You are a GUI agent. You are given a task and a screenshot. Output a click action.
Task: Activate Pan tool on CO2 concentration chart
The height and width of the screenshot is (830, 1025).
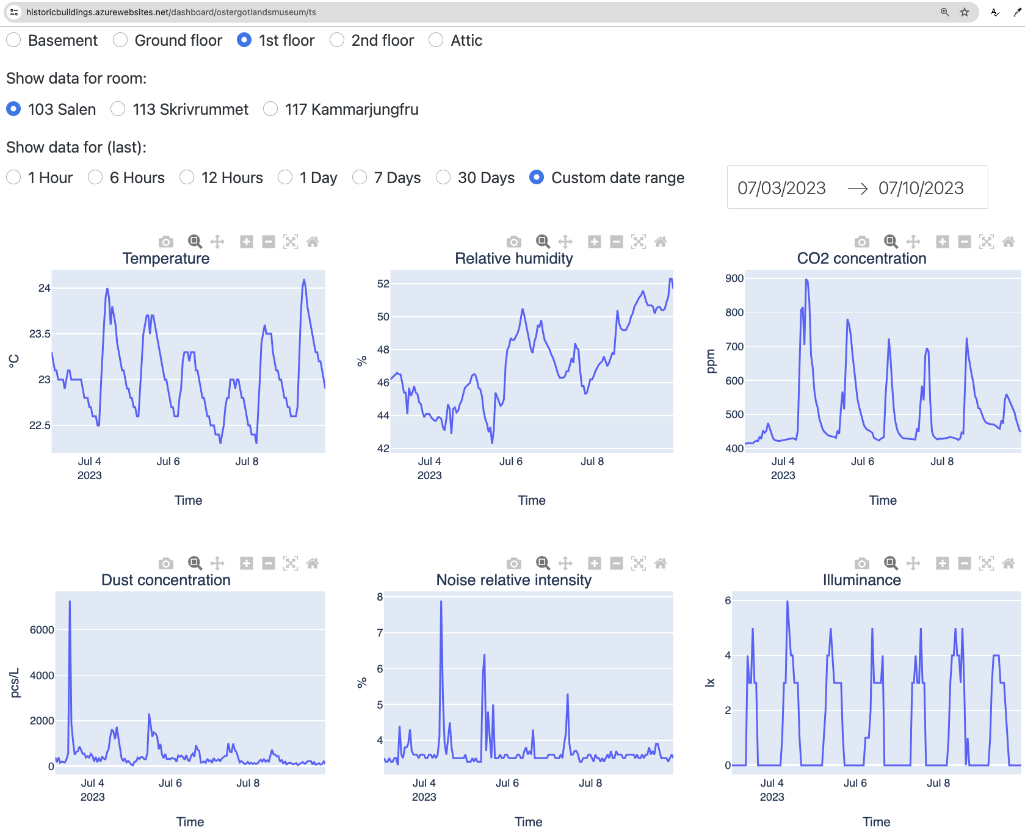tap(913, 242)
